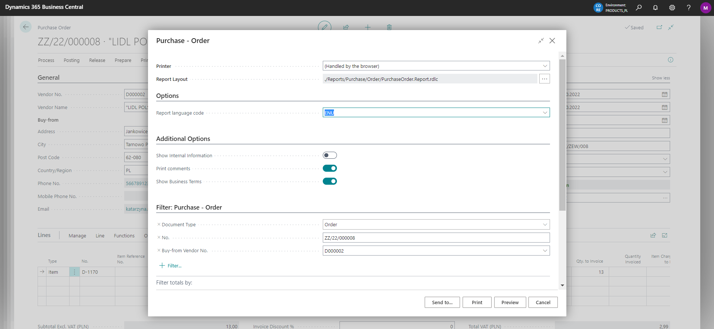Viewport: 714px width, 329px height.
Task: Shrink the Purchase - Order dialog
Action: [x=541, y=41]
